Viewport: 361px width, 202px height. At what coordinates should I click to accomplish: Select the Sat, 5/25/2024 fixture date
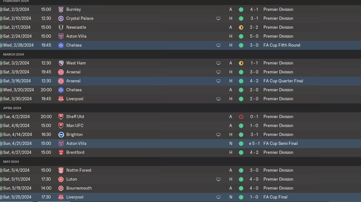coord(17,197)
